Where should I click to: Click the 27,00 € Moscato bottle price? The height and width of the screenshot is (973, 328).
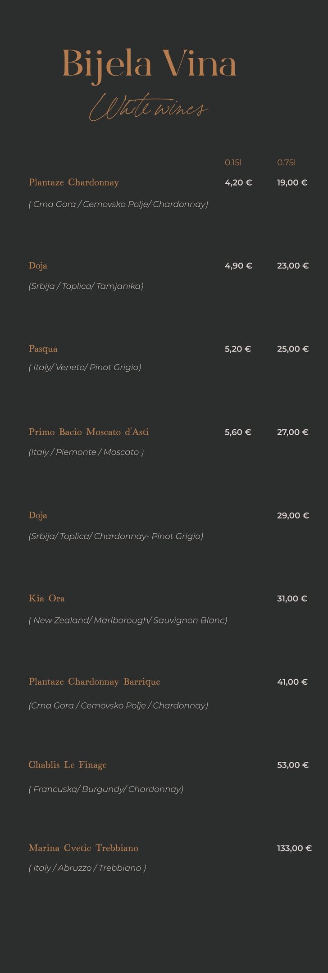292,432
